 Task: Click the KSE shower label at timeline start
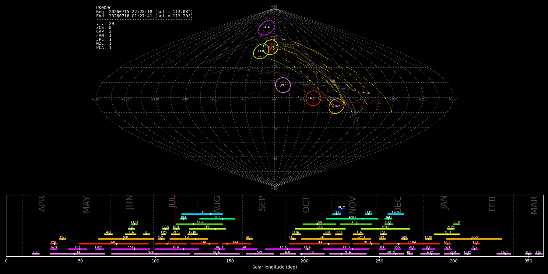(36, 252)
